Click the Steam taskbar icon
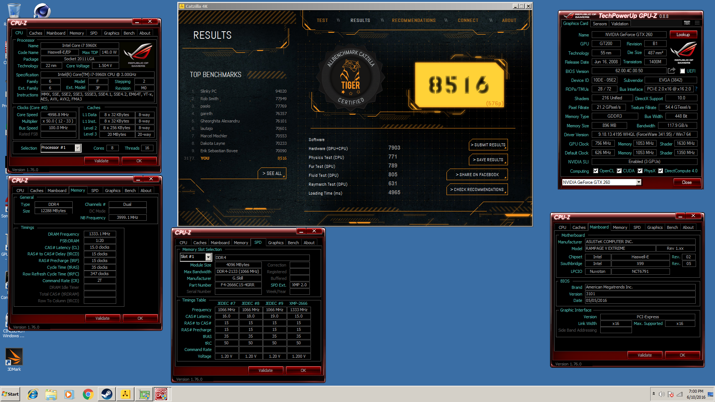Viewport: 715px width, 402px height. point(107,394)
